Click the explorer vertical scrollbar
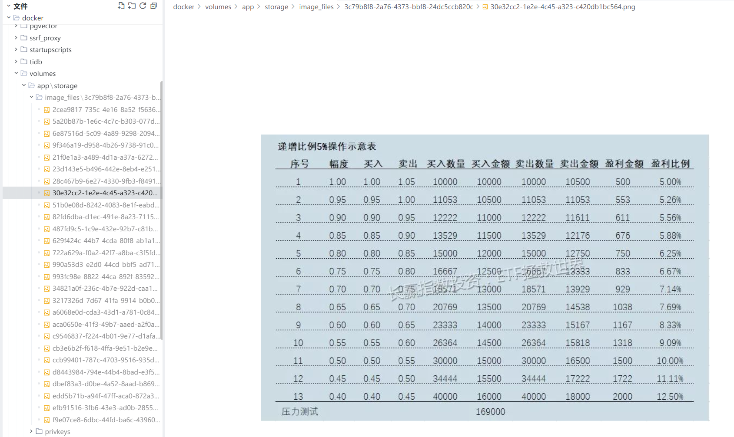734x437 pixels. click(x=161, y=208)
